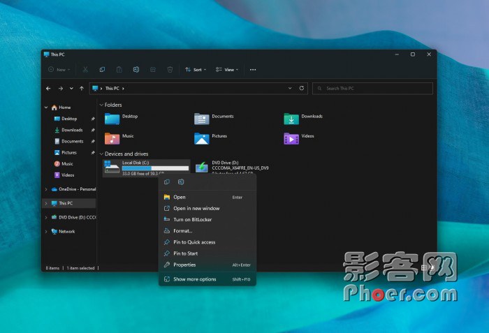Click the address bar breadcrumb chevron after This PC
Image resolution: width=489 pixels, height=333 pixels.
(123, 89)
